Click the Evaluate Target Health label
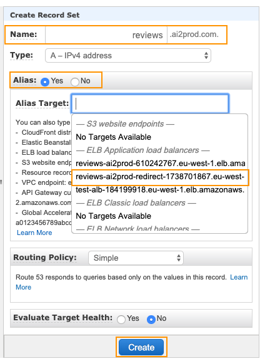 (x=63, y=318)
